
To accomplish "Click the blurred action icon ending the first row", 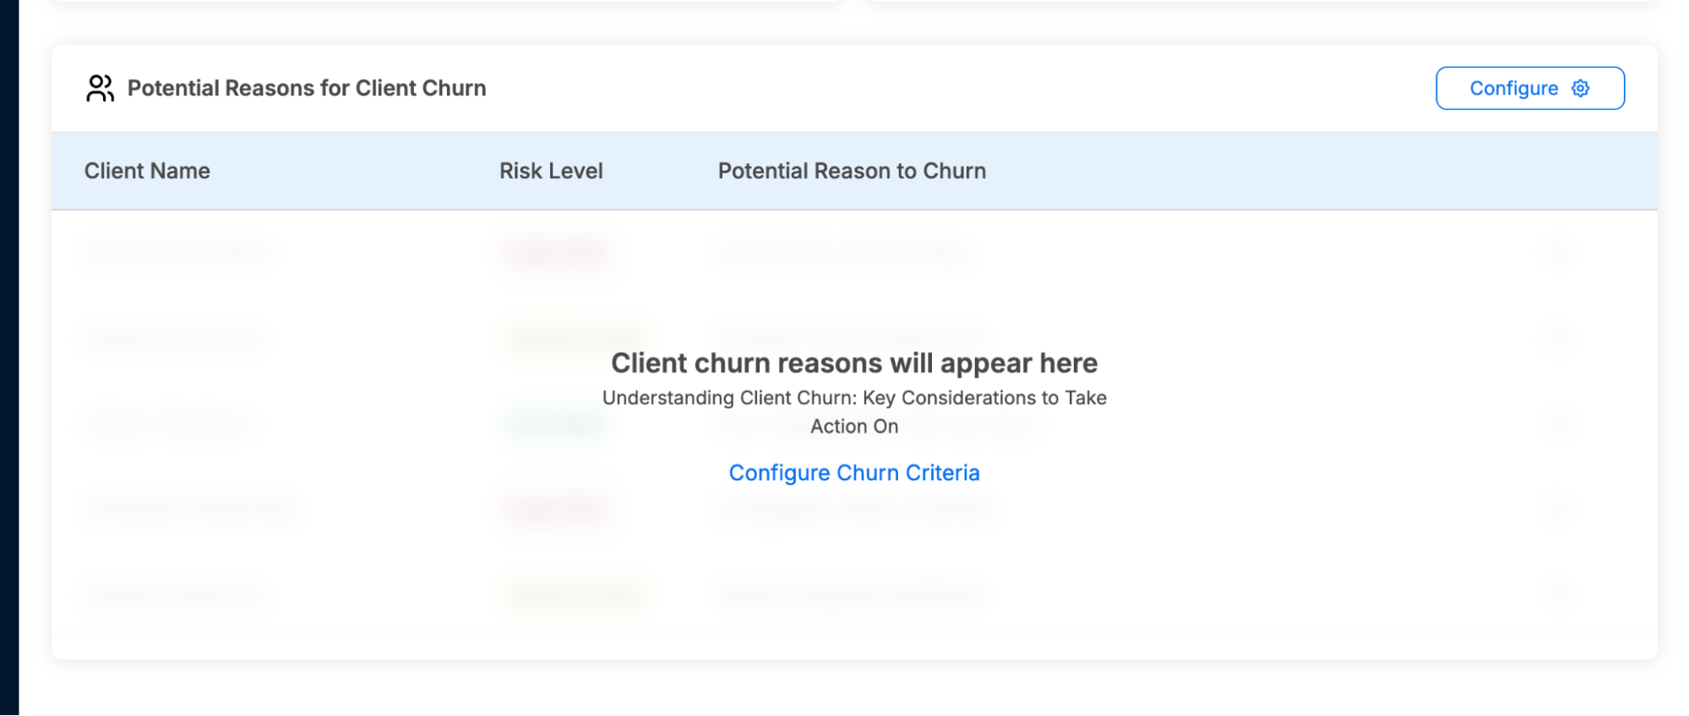I will [1559, 252].
